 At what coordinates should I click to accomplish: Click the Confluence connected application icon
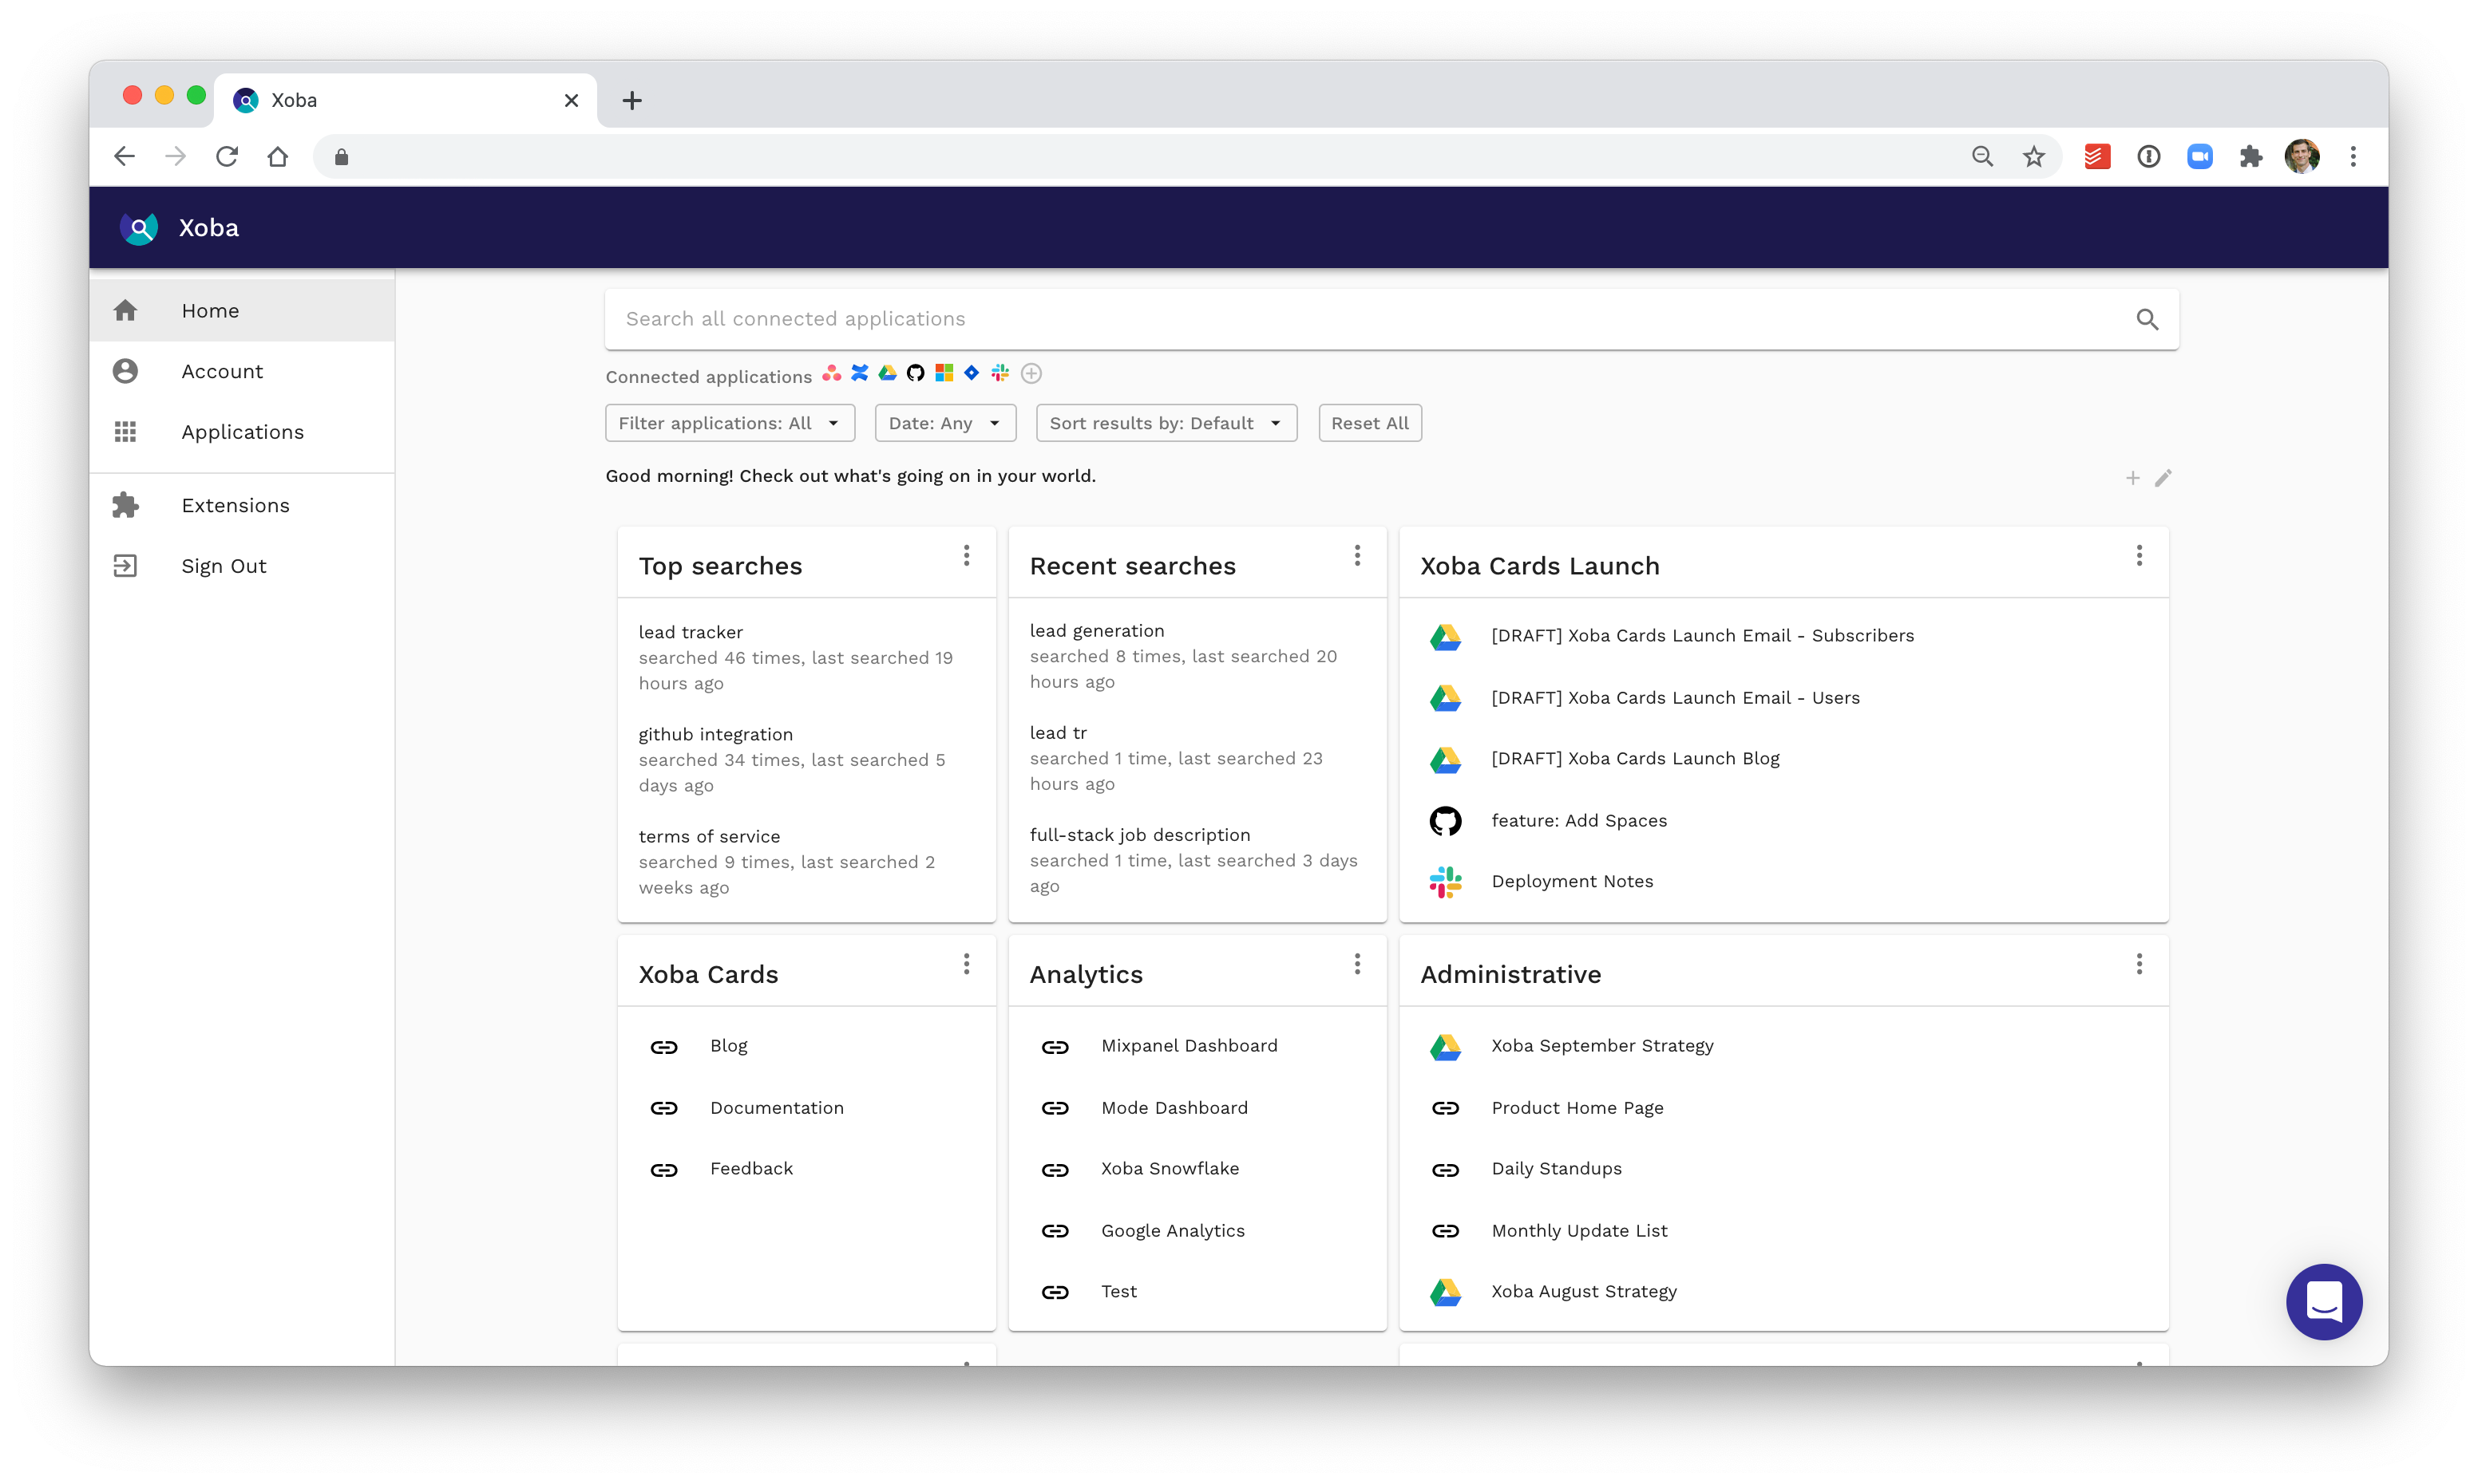click(x=859, y=373)
